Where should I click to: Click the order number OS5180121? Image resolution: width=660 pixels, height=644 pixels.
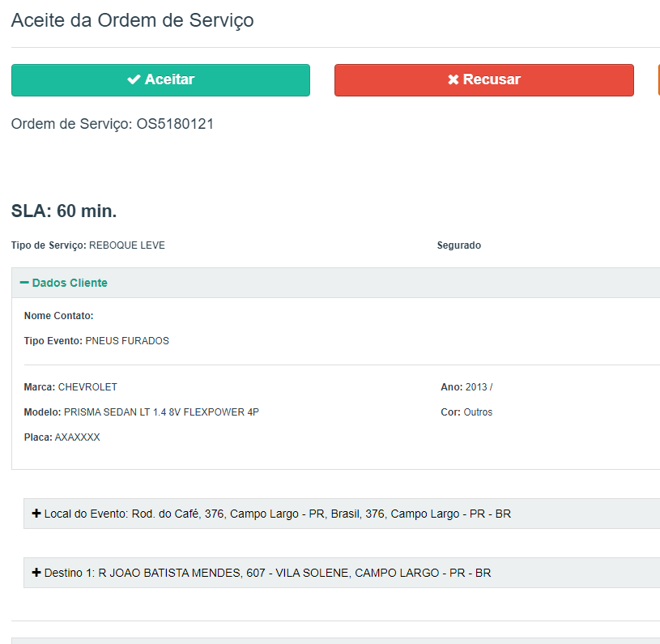tap(175, 124)
